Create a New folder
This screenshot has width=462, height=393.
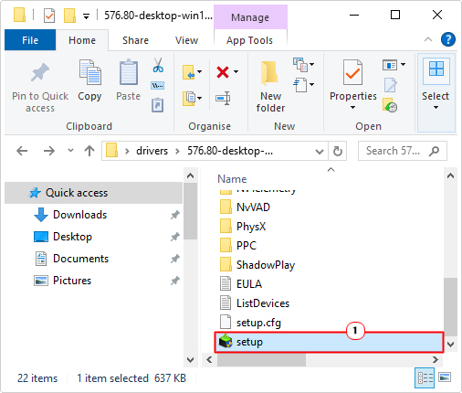click(270, 87)
